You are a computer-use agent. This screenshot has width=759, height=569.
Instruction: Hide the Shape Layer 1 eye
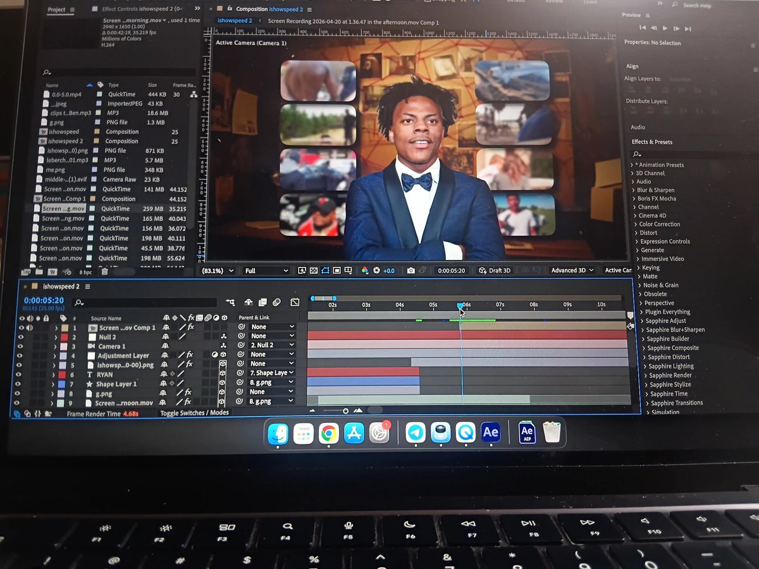coord(18,384)
